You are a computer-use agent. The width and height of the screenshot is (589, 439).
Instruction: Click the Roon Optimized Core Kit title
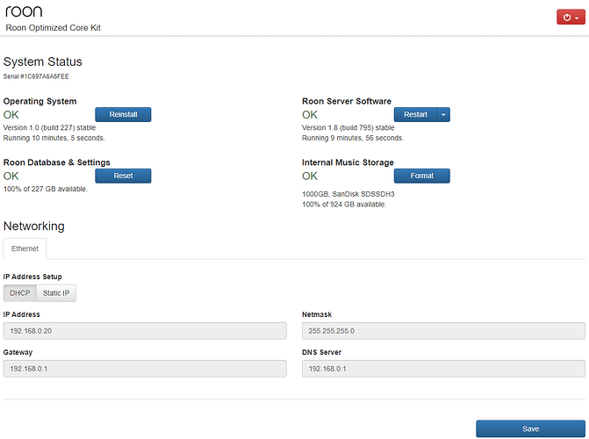(x=53, y=28)
